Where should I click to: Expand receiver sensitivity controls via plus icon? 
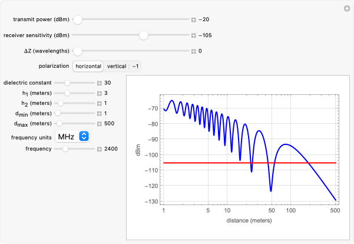click(x=194, y=35)
